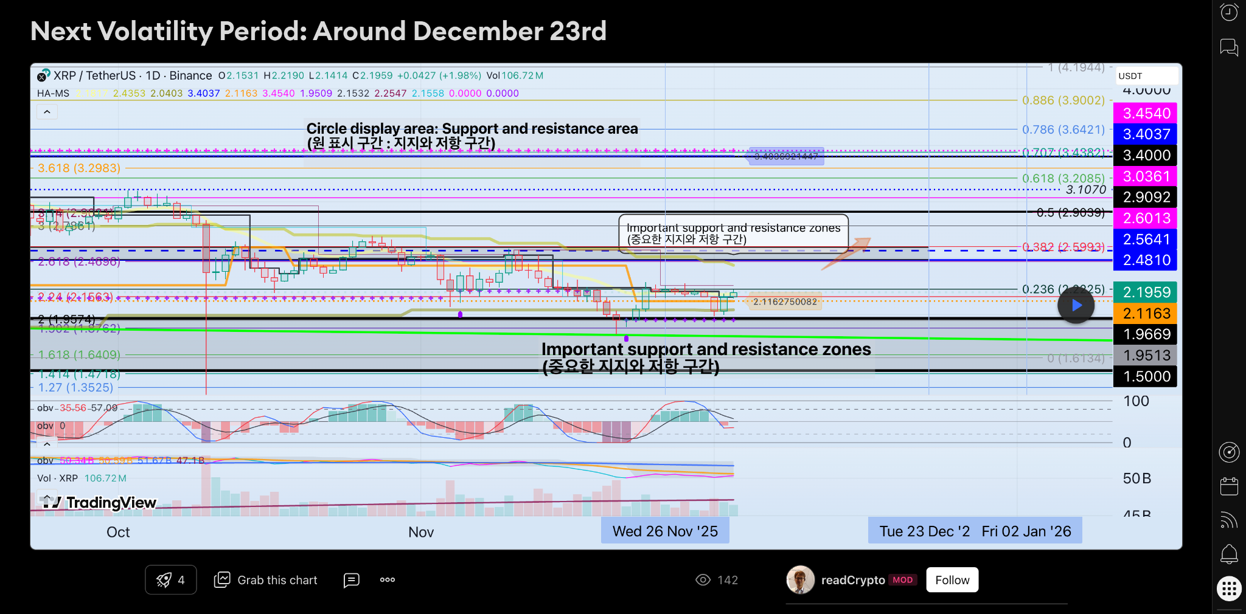Open the chat panel icon
Viewport: 1246px width, 614px height.
point(1229,47)
